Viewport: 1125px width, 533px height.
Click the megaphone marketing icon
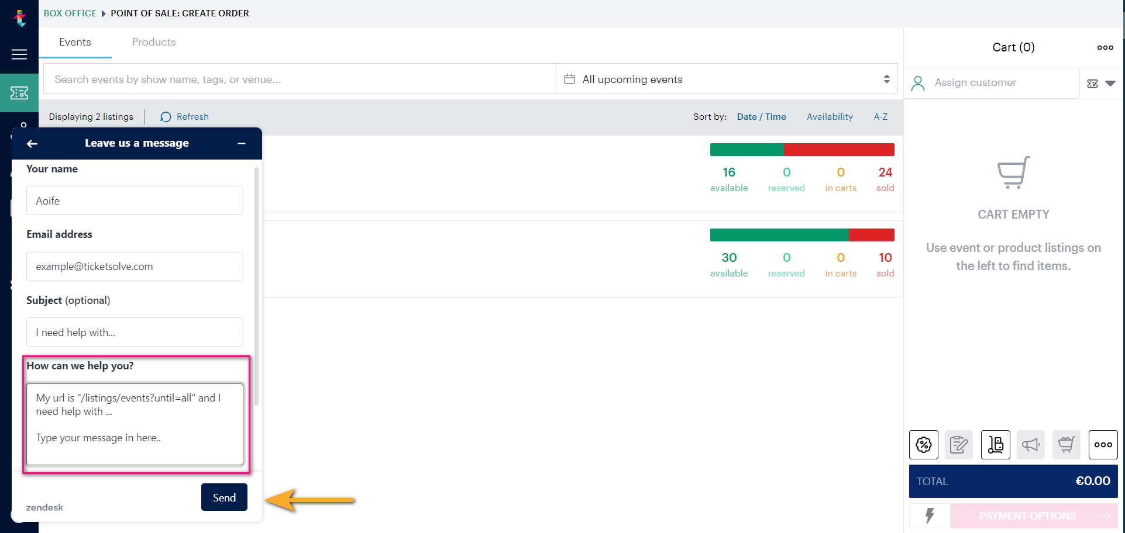(x=1031, y=445)
